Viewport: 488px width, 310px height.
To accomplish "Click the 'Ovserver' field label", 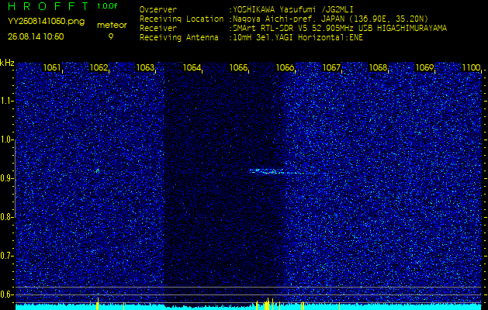I will click(x=158, y=9).
